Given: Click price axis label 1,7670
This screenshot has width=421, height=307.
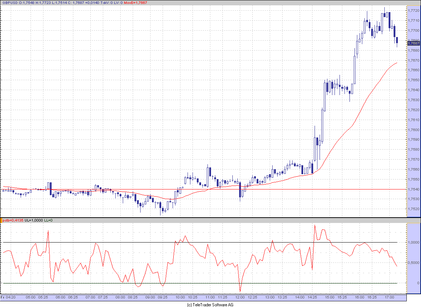Looking at the screenshot, I should (x=414, y=60).
